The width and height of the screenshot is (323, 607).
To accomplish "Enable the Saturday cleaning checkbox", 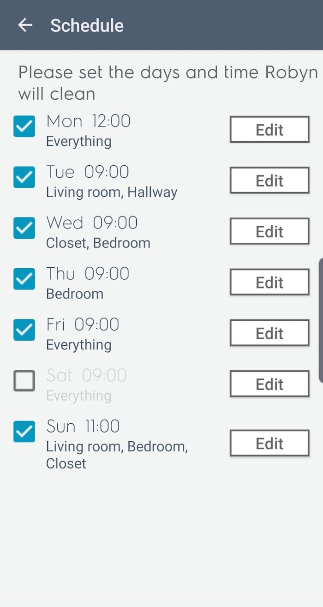I will pos(24,381).
